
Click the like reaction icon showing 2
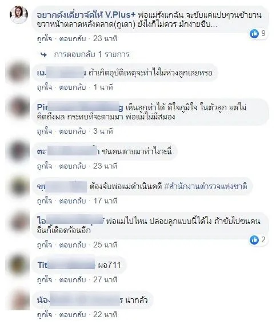[x=254, y=239]
